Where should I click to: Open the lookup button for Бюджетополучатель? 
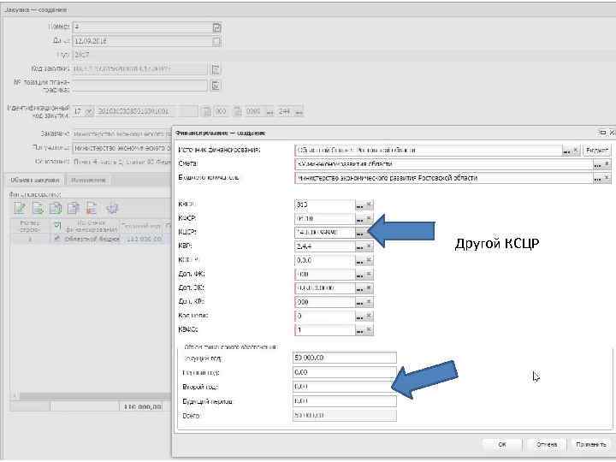(597, 178)
